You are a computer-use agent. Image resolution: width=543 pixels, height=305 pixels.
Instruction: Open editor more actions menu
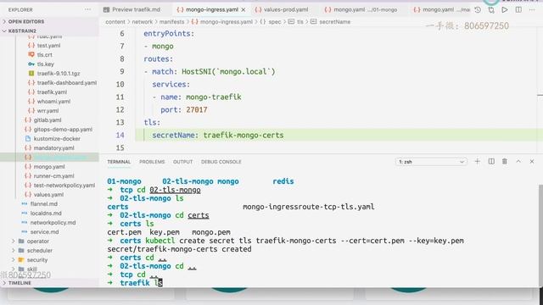pyautogui.click(x=532, y=10)
